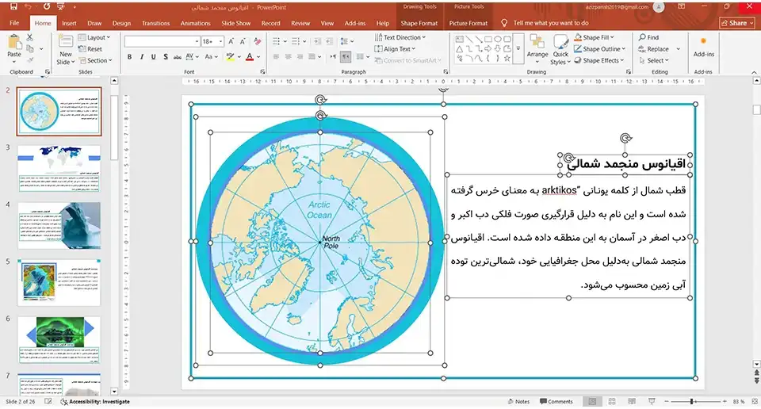
Task: Click Tell me what you want search box
Action: [545, 23]
